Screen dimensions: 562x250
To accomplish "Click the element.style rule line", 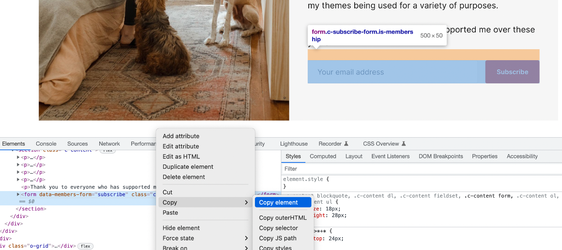I will coord(306,179).
